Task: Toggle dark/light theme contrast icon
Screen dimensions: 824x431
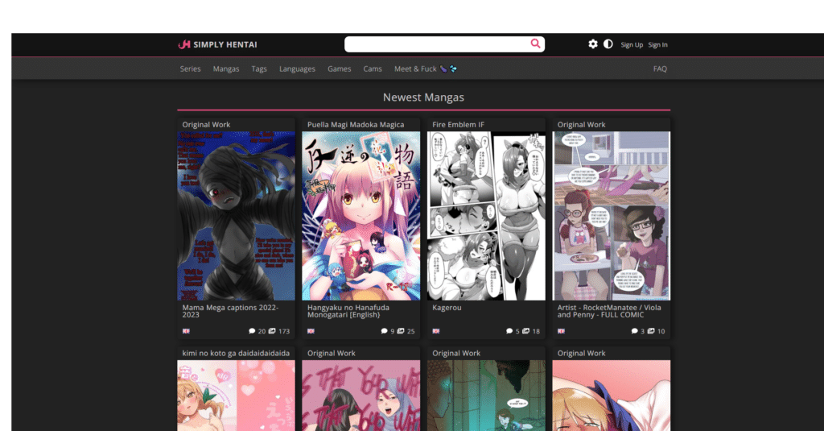Action: click(x=608, y=44)
